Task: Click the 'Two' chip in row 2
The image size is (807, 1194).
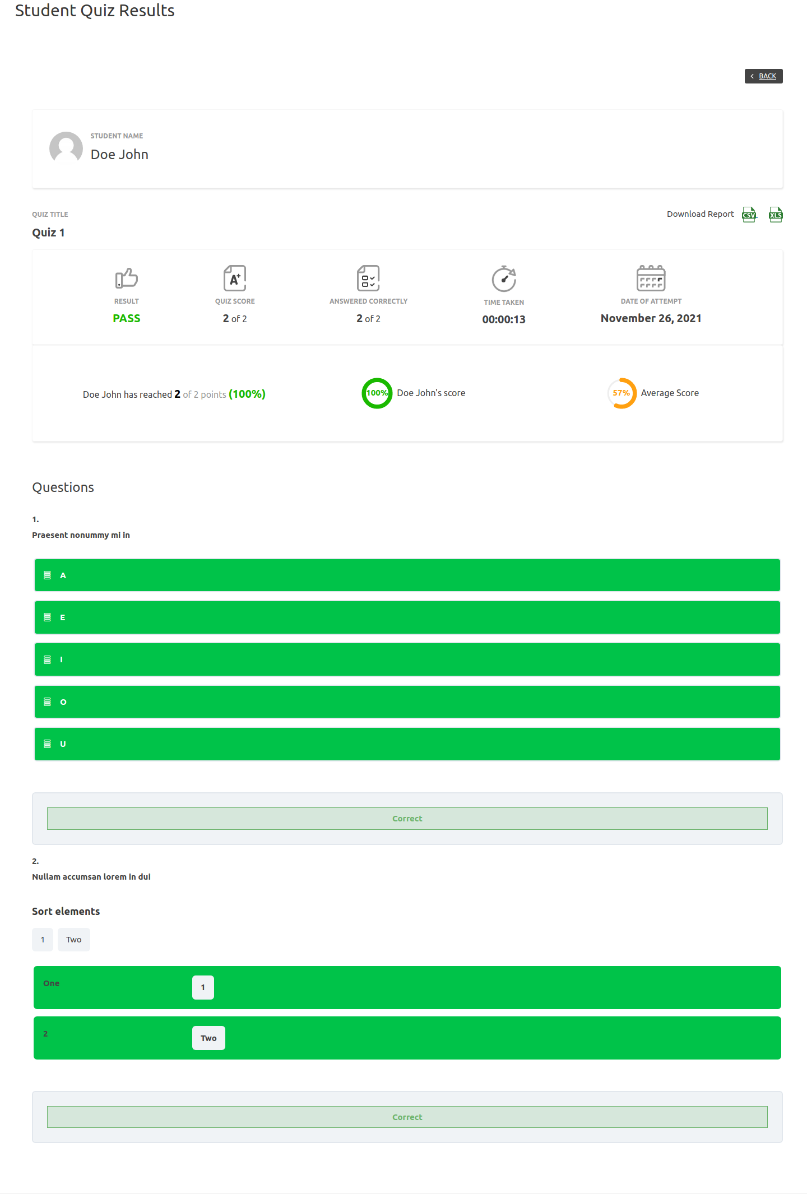Action: pos(208,1038)
